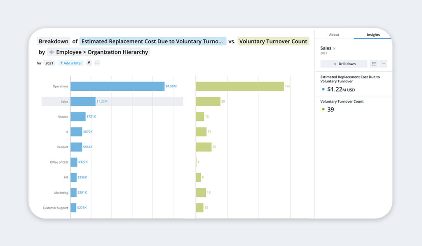Remove the Sales selection with its x icon

334,49
